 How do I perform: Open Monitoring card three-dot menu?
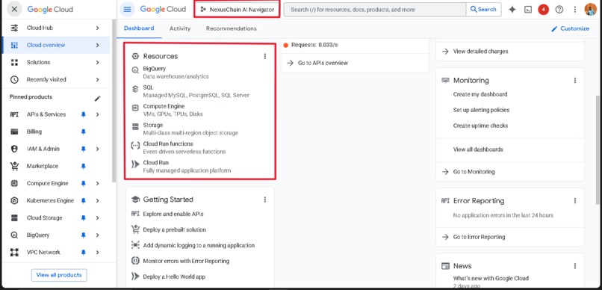point(575,80)
